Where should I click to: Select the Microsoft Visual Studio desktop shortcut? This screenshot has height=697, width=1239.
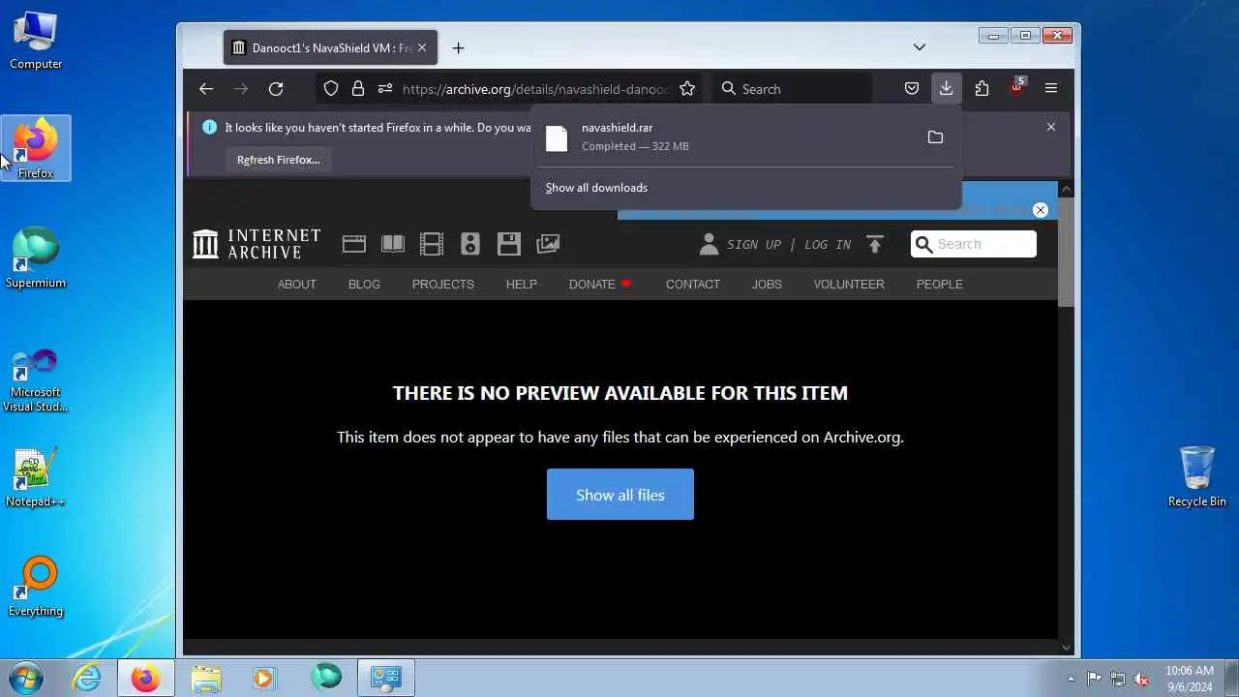(x=36, y=380)
